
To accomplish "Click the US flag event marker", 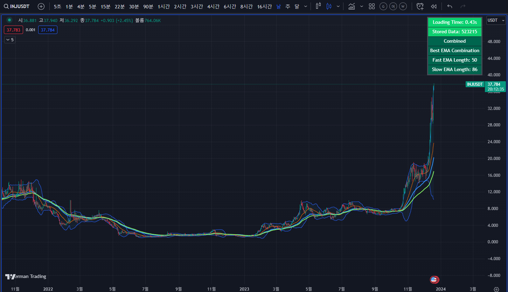I will click(434, 279).
